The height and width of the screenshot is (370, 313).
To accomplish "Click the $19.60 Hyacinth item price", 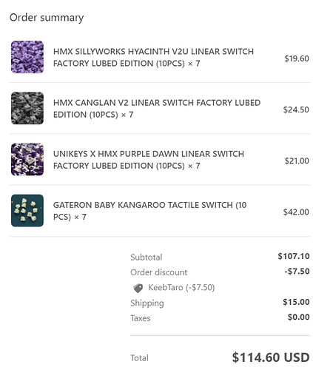I will point(297,58).
